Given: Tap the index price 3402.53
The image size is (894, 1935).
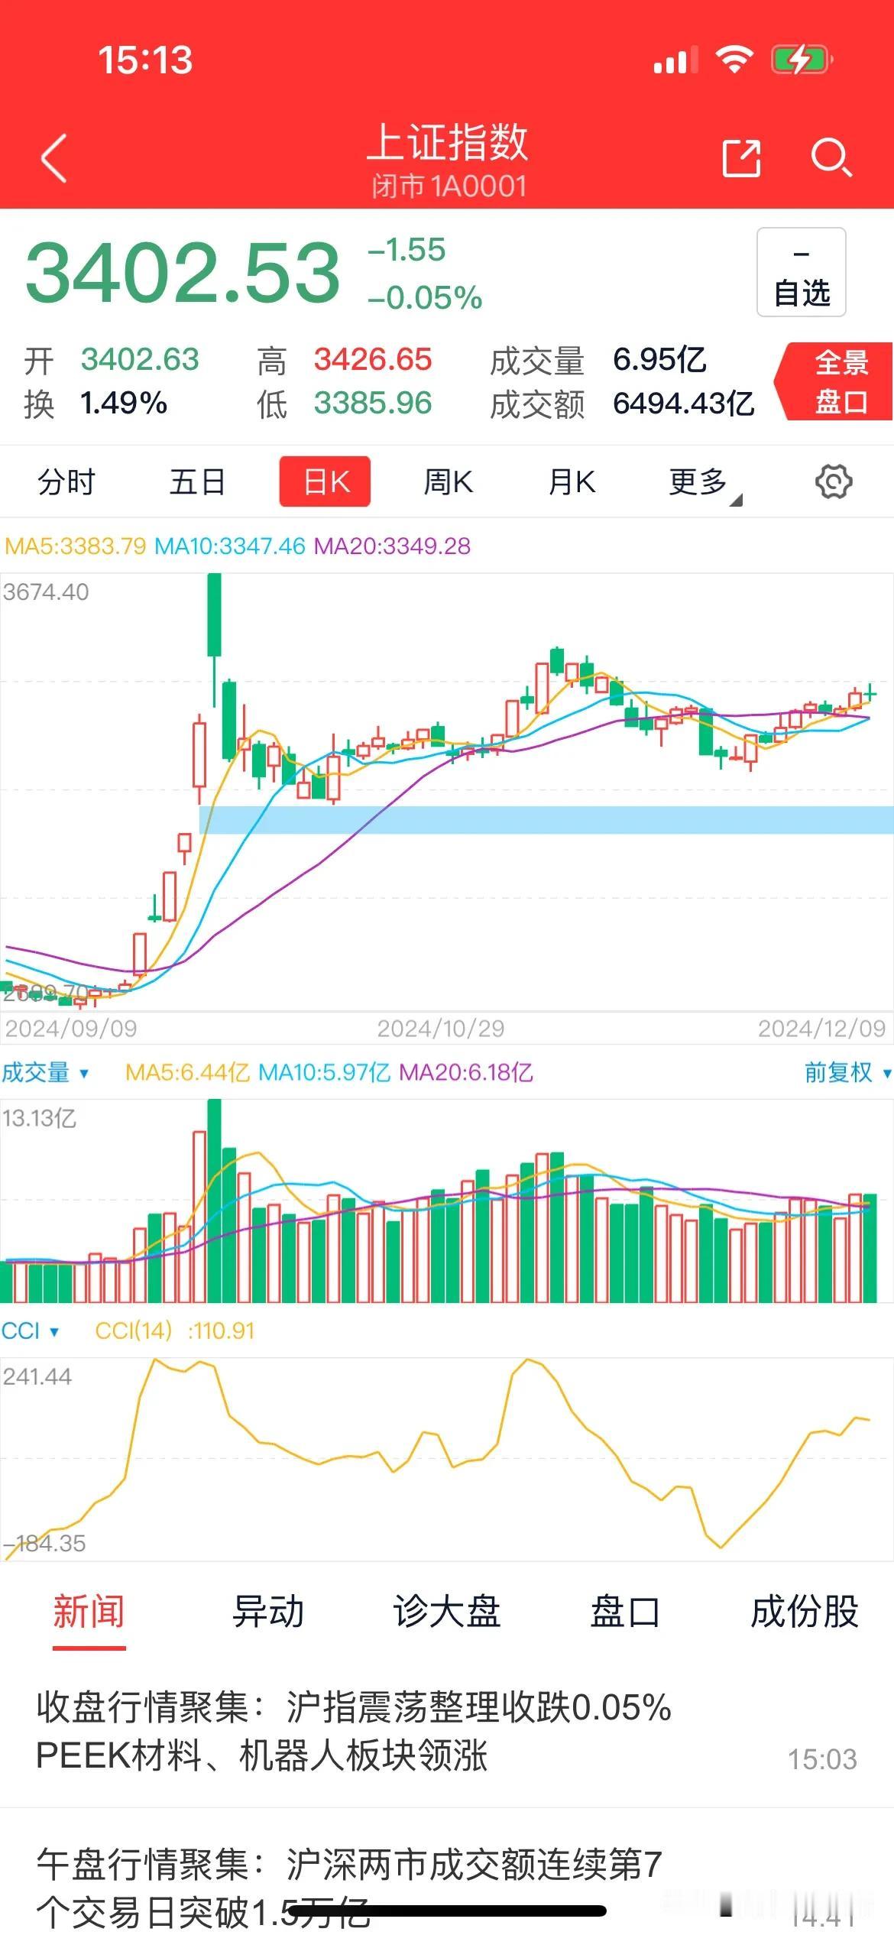Looking at the screenshot, I should tap(183, 272).
